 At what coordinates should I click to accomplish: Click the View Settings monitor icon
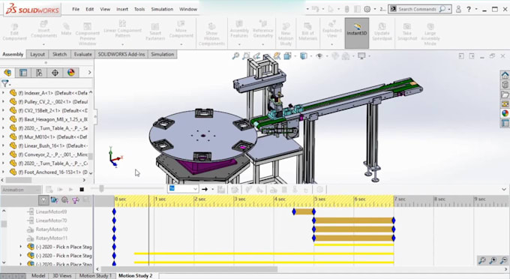pos(361,56)
